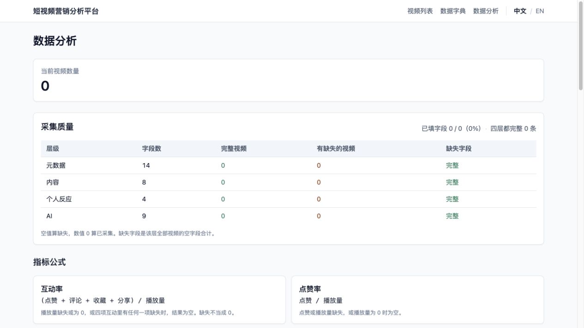Click 完整 status in 内容 row
Viewport: 584px width, 328px height.
pyautogui.click(x=452, y=182)
